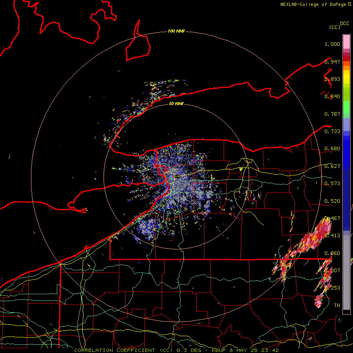353x353 pixels.
Task: Click the DCC product label
Action: [x=345, y=24]
